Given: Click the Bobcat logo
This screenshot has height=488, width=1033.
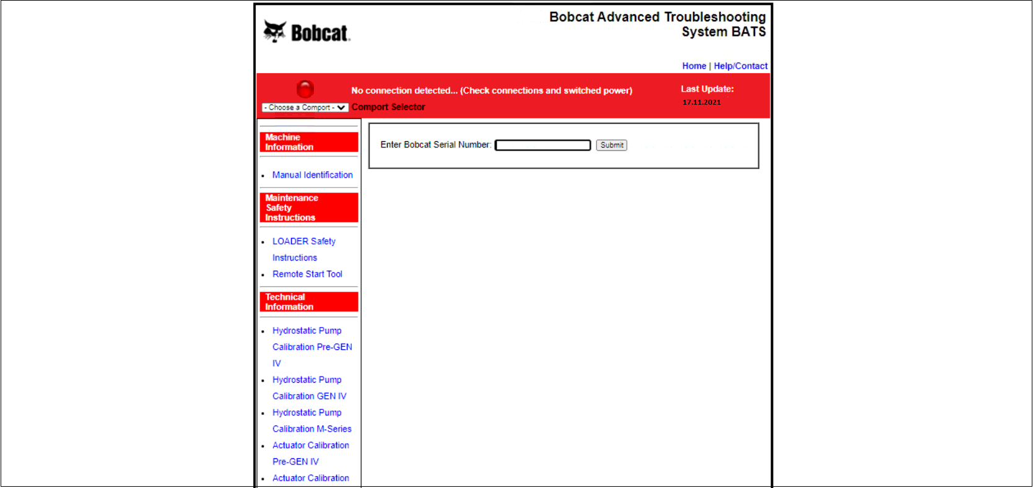Looking at the screenshot, I should coord(307,32).
